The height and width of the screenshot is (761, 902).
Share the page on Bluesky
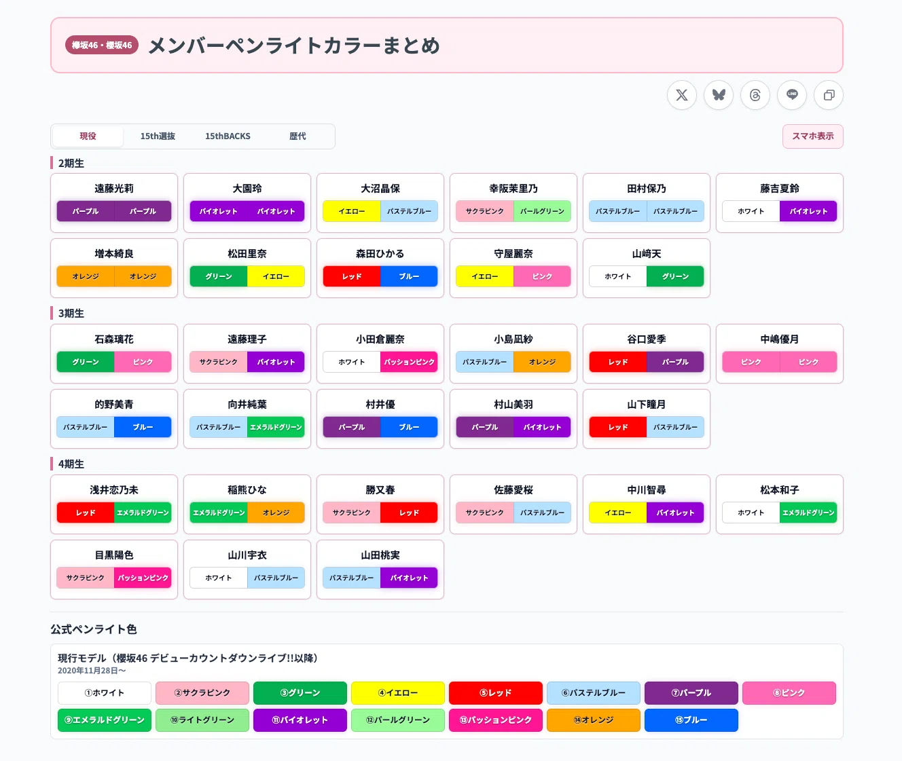point(719,95)
